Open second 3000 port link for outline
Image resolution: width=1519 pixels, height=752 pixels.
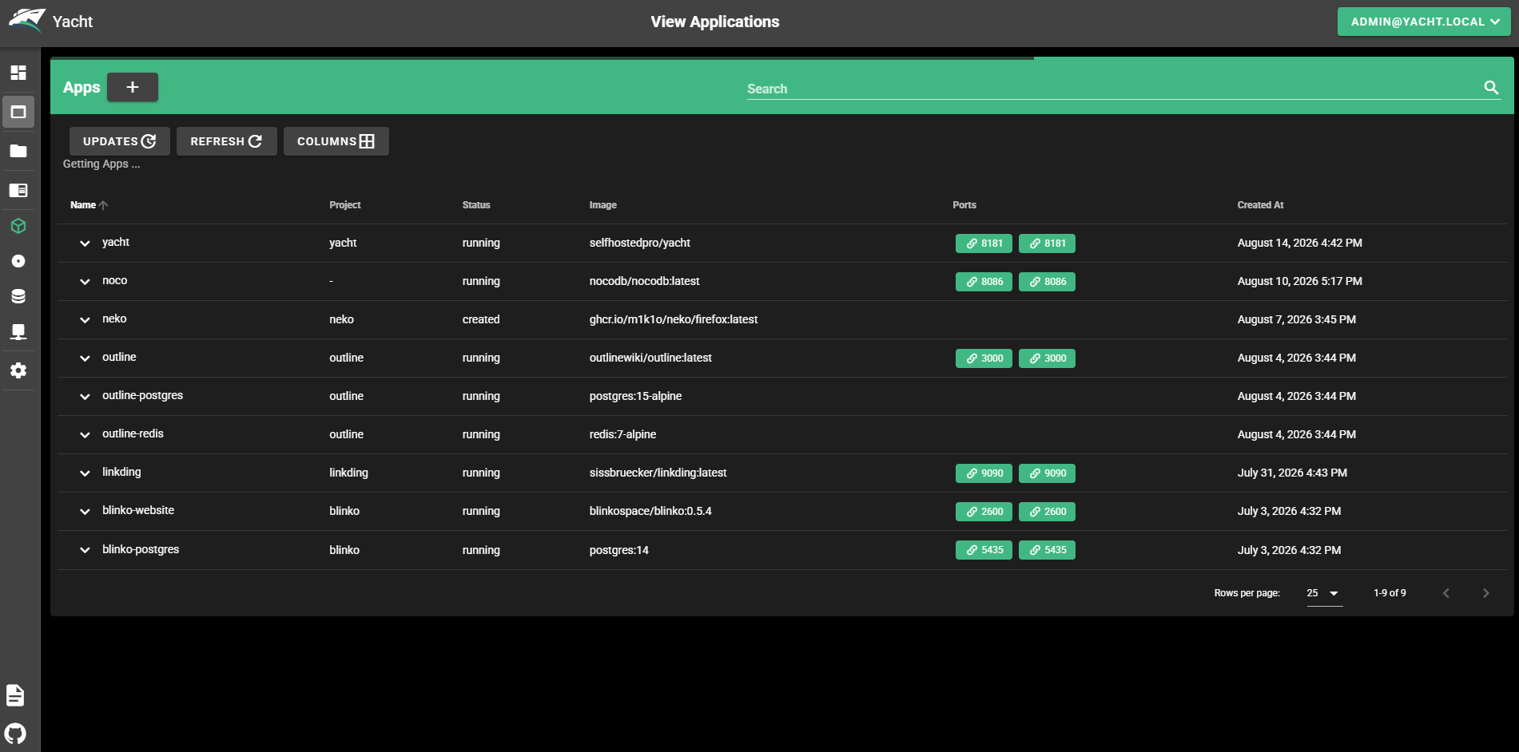[1047, 358]
